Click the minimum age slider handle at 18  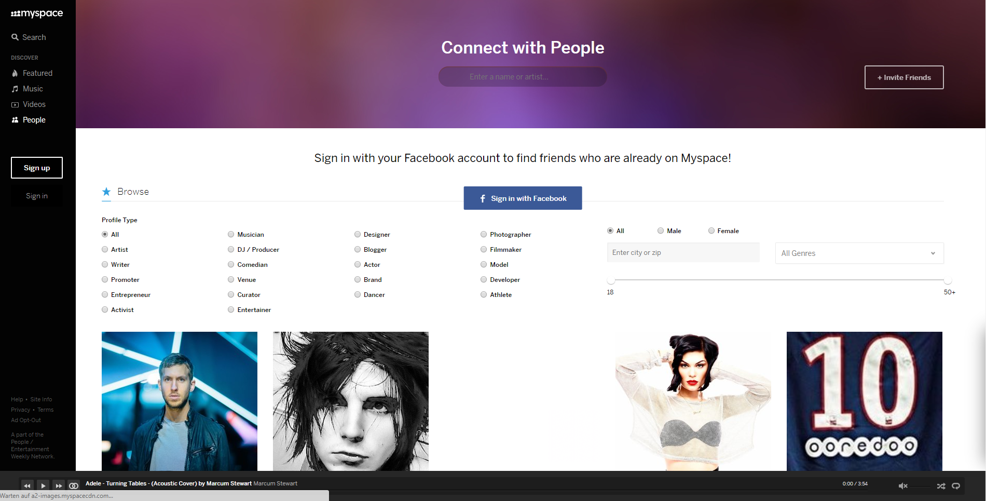point(611,280)
